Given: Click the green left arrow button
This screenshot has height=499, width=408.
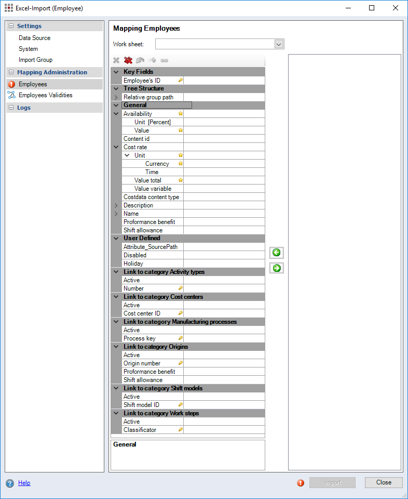Looking at the screenshot, I should 277,253.
